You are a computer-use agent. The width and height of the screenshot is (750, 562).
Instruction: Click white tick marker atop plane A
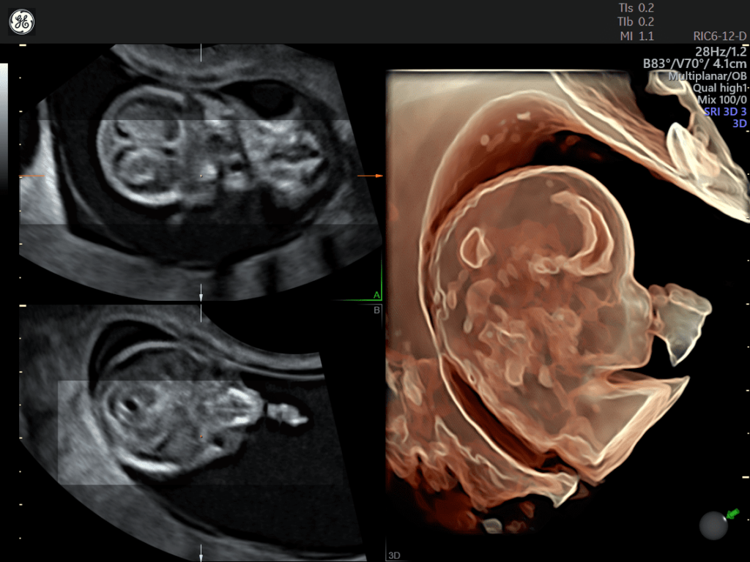[x=201, y=53]
